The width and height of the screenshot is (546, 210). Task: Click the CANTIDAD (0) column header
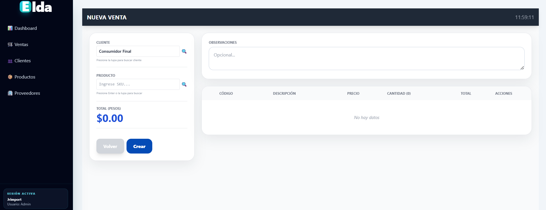399,93
